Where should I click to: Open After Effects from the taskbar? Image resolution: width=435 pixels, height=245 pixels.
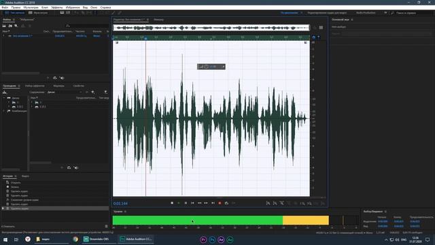221,240
